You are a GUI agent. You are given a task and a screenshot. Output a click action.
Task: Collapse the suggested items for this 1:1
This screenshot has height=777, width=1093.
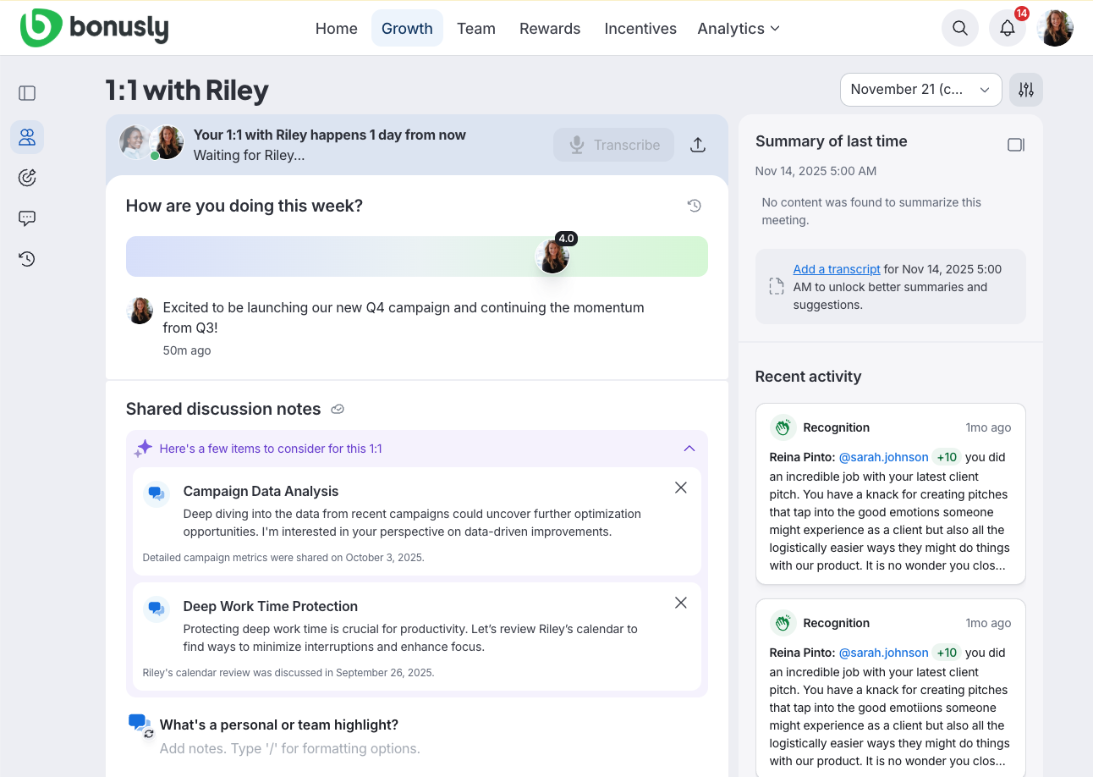tap(689, 449)
